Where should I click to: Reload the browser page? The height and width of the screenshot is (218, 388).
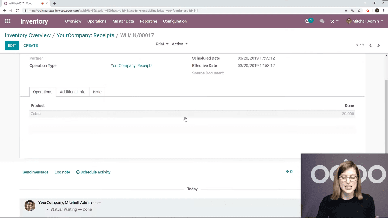[17, 11]
